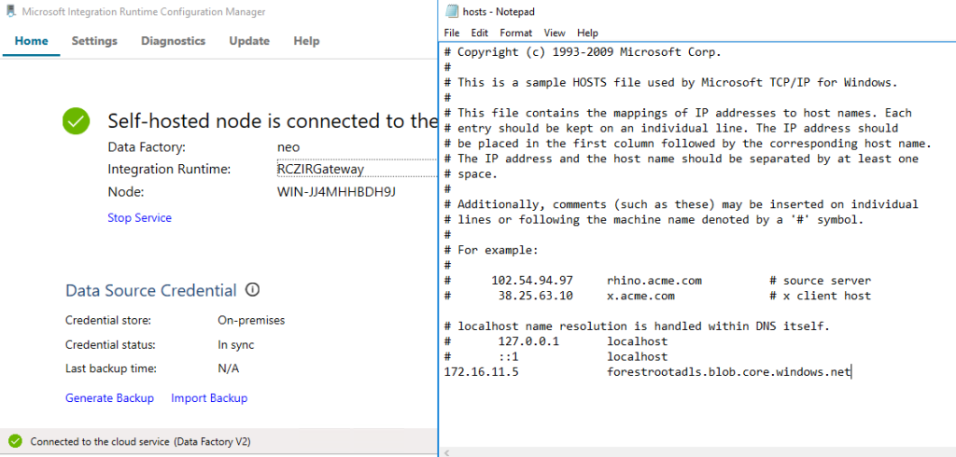Click x.acme.com in the hosts file
The width and height of the screenshot is (956, 457).
point(640,296)
